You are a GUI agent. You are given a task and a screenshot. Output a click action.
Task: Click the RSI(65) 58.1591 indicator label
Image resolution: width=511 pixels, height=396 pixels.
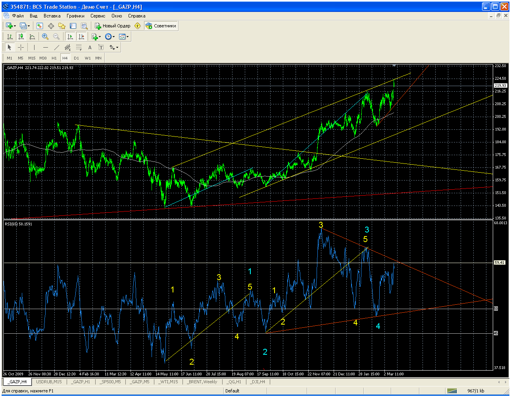pyautogui.click(x=18, y=224)
